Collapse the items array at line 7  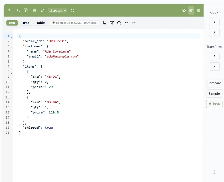point(11,68)
